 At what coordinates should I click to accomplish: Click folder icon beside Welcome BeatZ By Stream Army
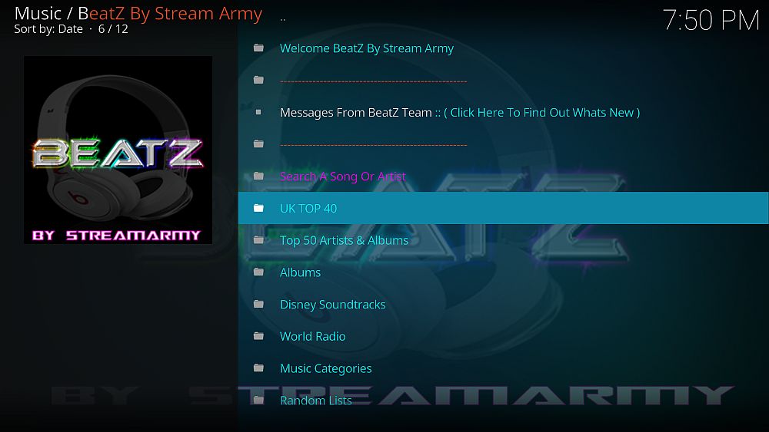(x=258, y=48)
